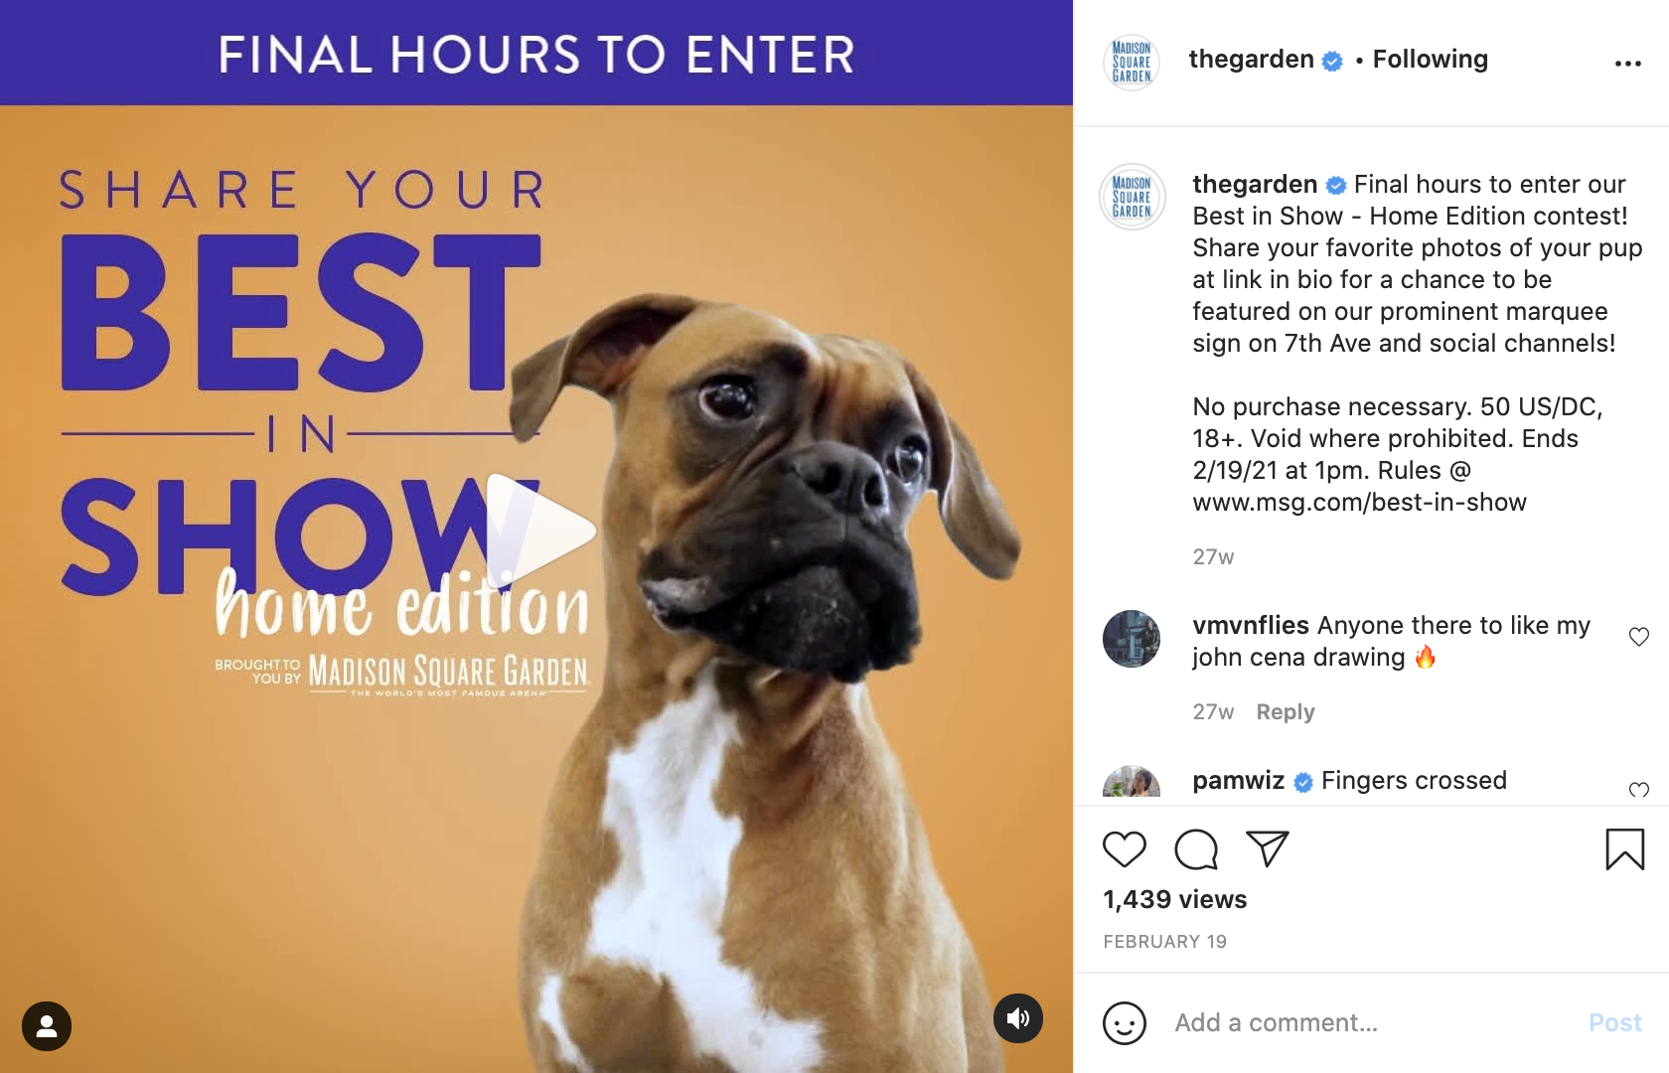Open the pamwiz username link

[1239, 781]
